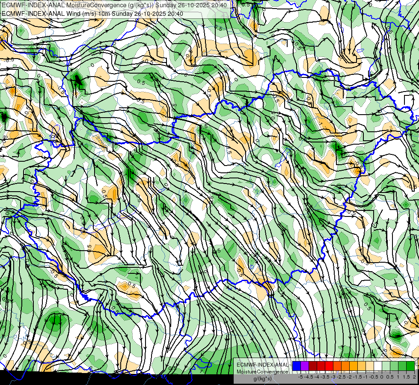
Task: Click the orange swatch between -2.5 and -2
Action: (345, 366)
